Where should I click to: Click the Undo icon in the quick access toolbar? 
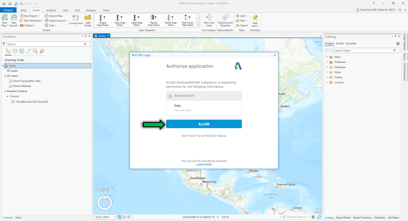(x=21, y=4)
